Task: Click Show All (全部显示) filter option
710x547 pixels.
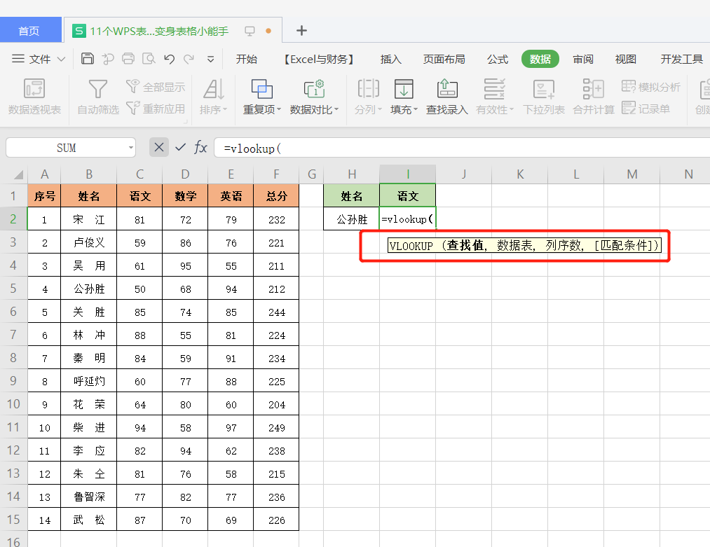Action: (156, 86)
